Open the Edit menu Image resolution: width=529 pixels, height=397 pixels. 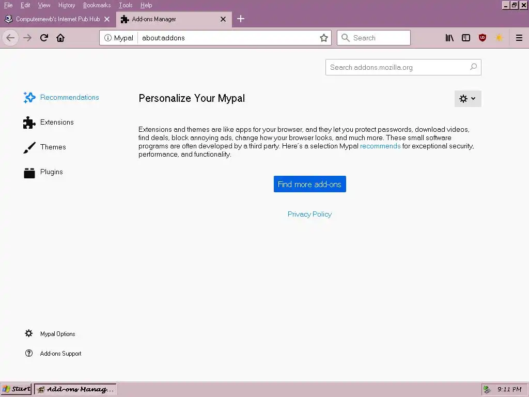pos(25,5)
